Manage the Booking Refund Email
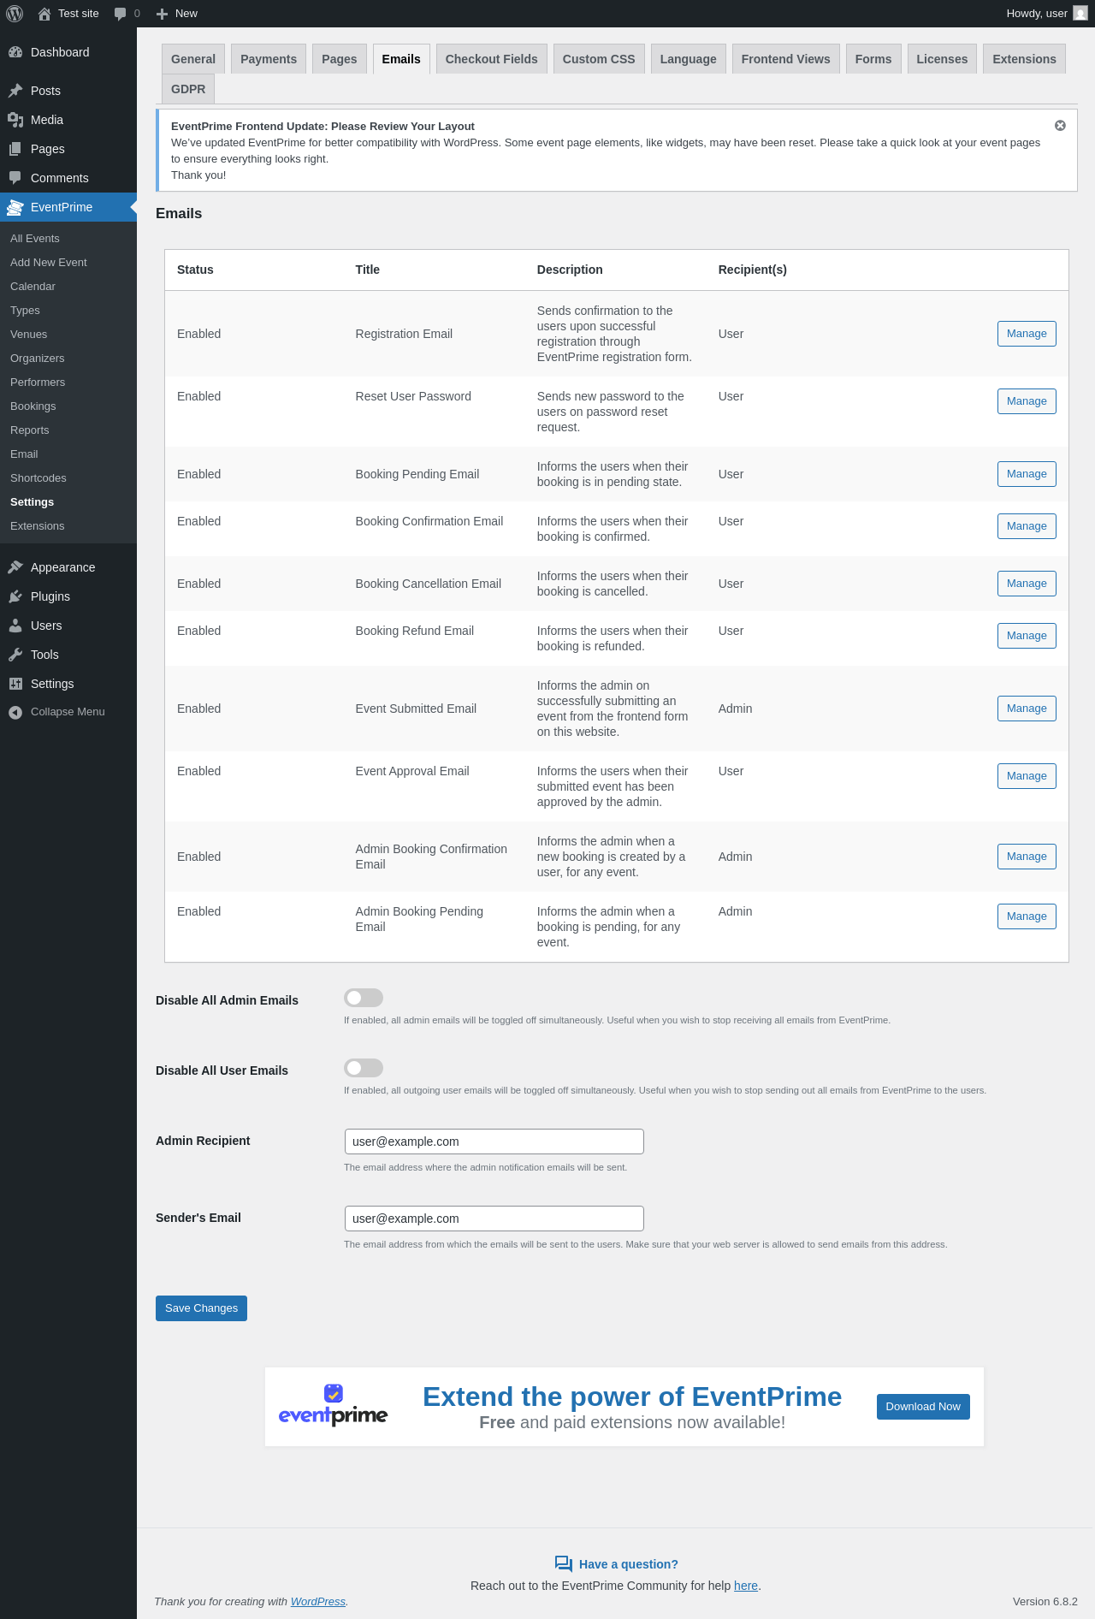Screen dimensions: 1095x1619 point(1027,636)
